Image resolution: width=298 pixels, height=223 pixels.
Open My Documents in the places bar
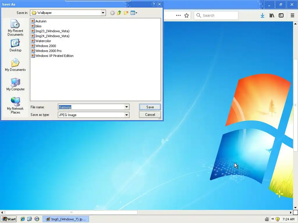pos(15,65)
